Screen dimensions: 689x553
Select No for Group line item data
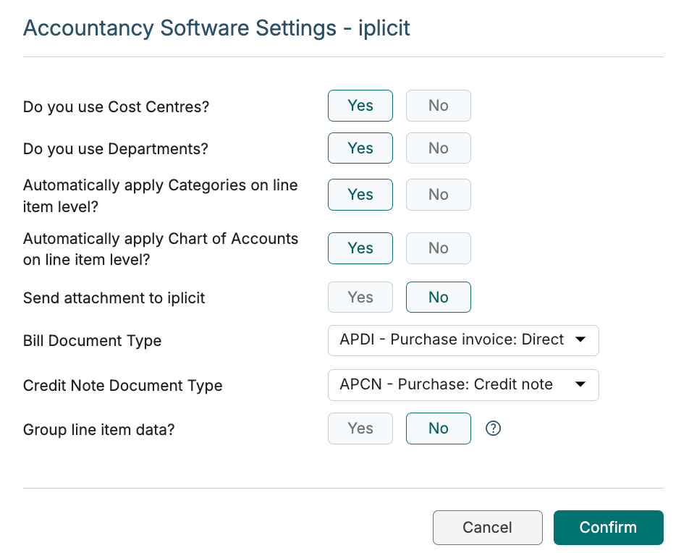(x=439, y=429)
